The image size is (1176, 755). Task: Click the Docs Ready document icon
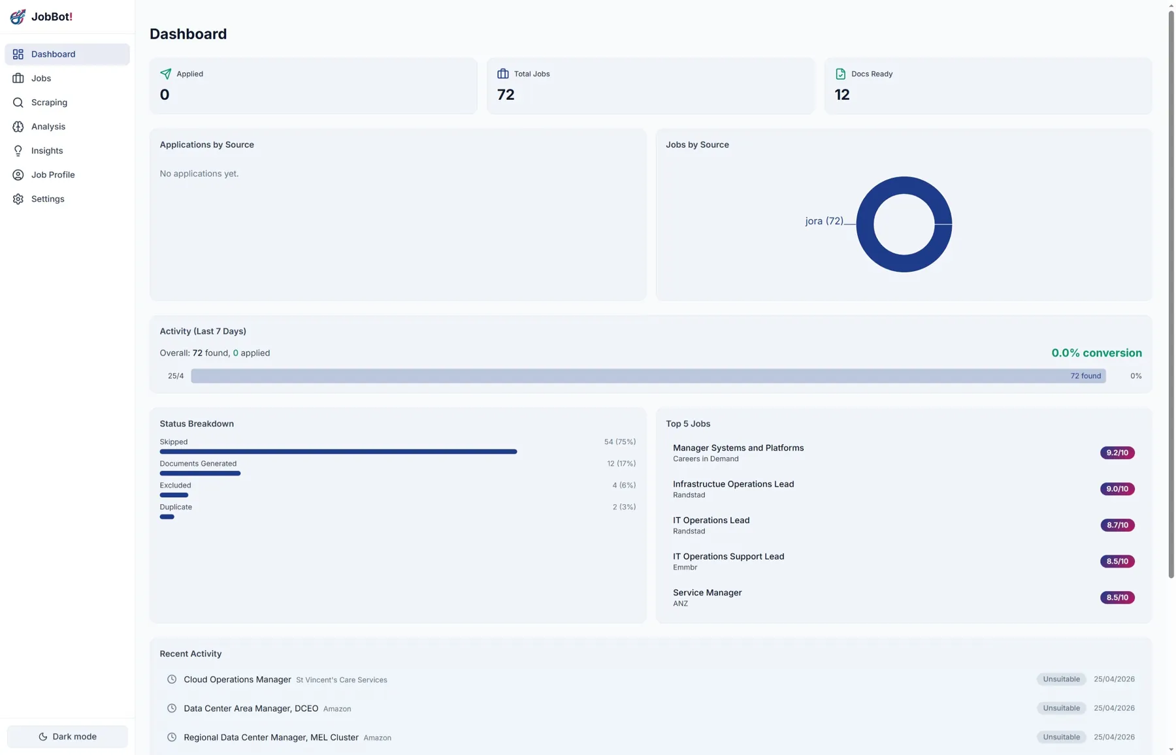click(841, 74)
